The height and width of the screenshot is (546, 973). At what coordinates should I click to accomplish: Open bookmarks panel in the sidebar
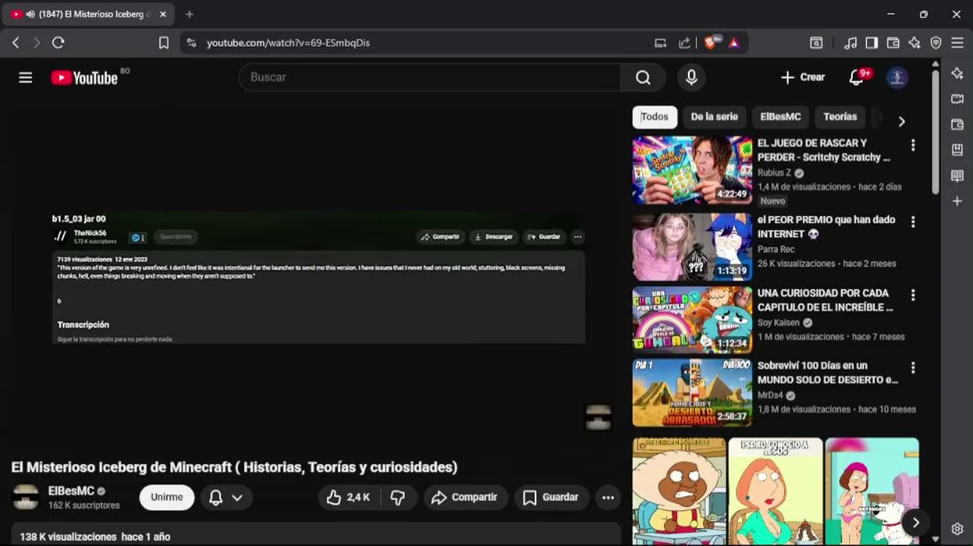click(957, 150)
